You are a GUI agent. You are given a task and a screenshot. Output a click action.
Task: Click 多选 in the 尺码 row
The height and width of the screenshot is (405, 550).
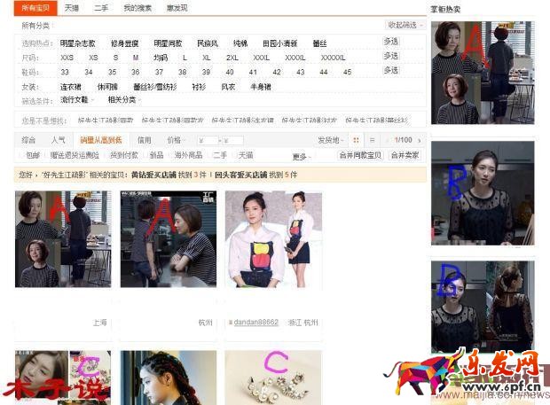(x=390, y=56)
